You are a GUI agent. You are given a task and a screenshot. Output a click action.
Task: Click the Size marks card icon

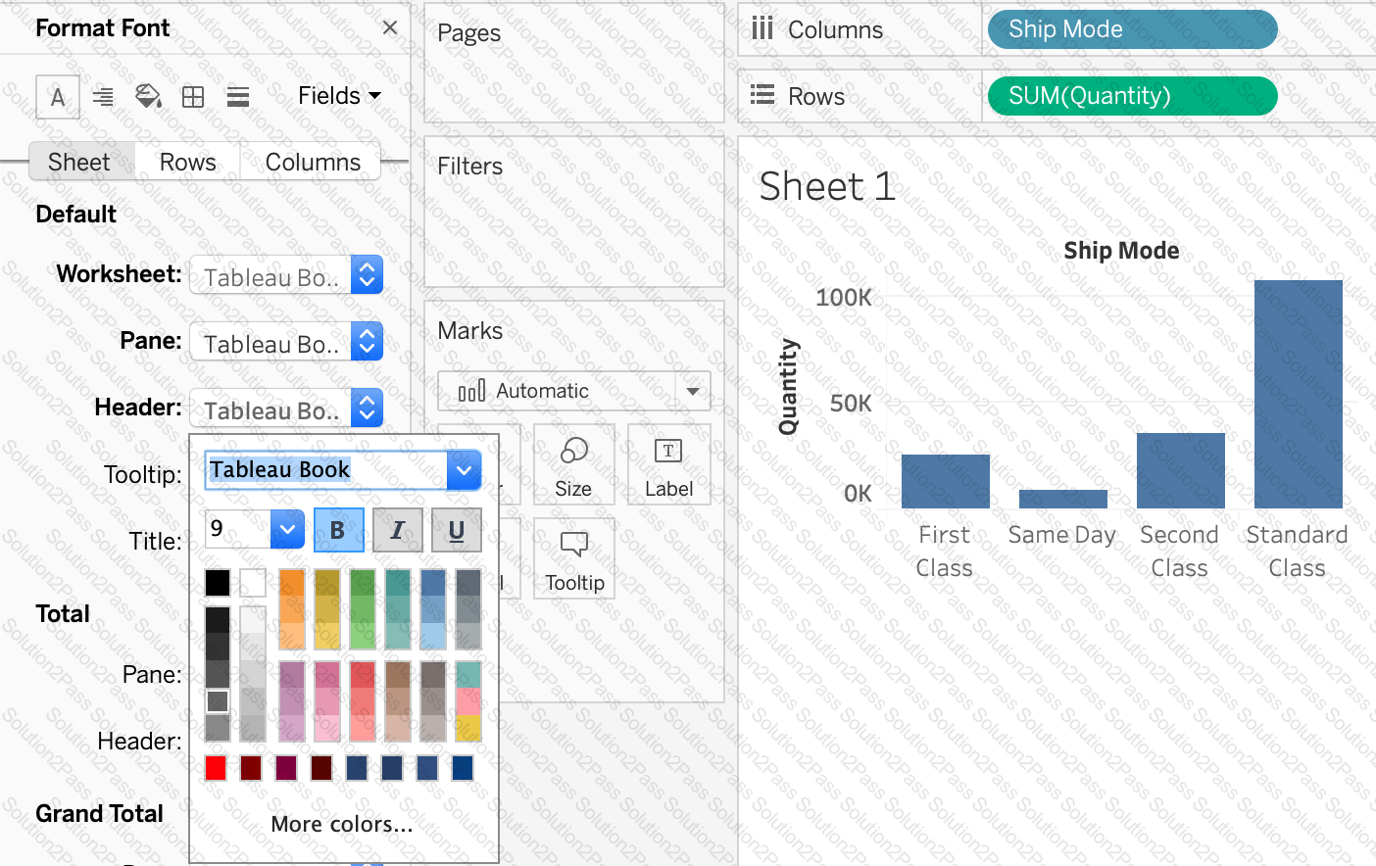click(x=573, y=465)
